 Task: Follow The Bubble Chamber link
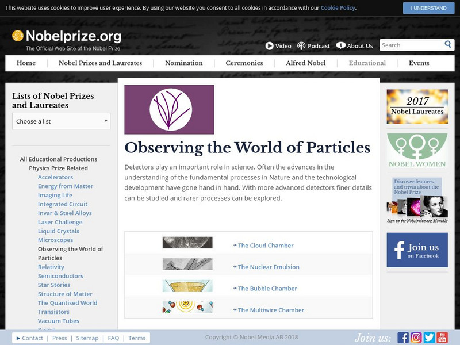pos(267,289)
